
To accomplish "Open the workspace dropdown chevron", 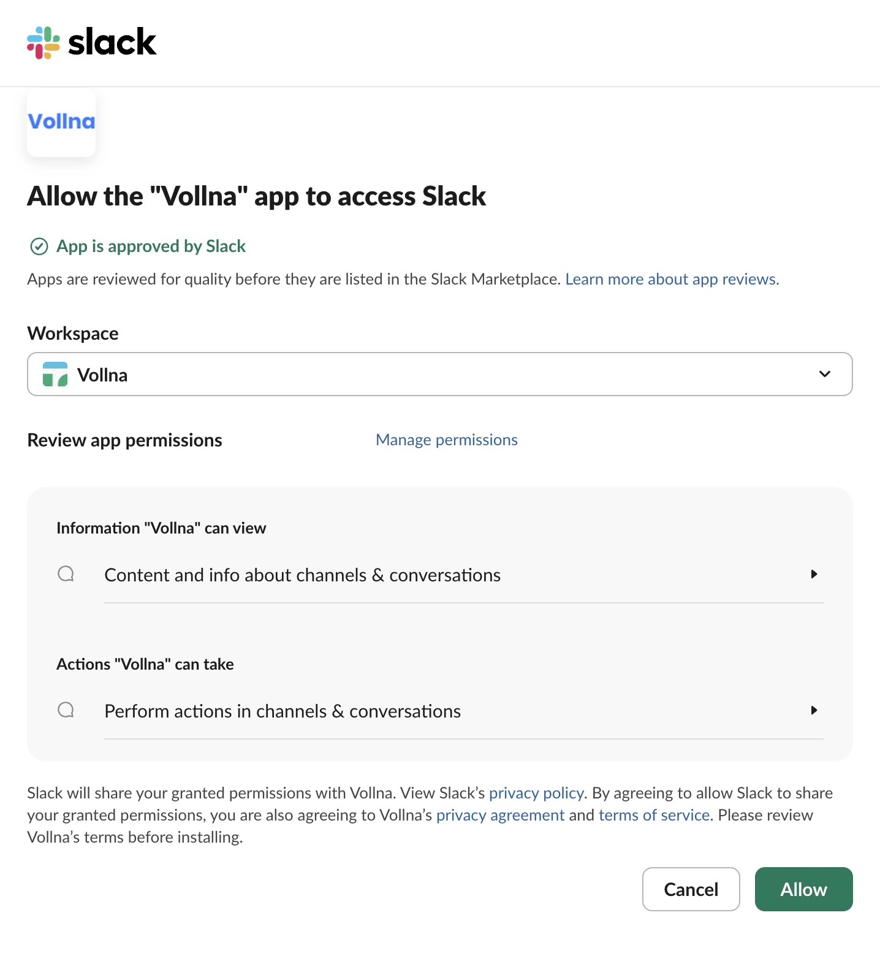I will click(825, 373).
